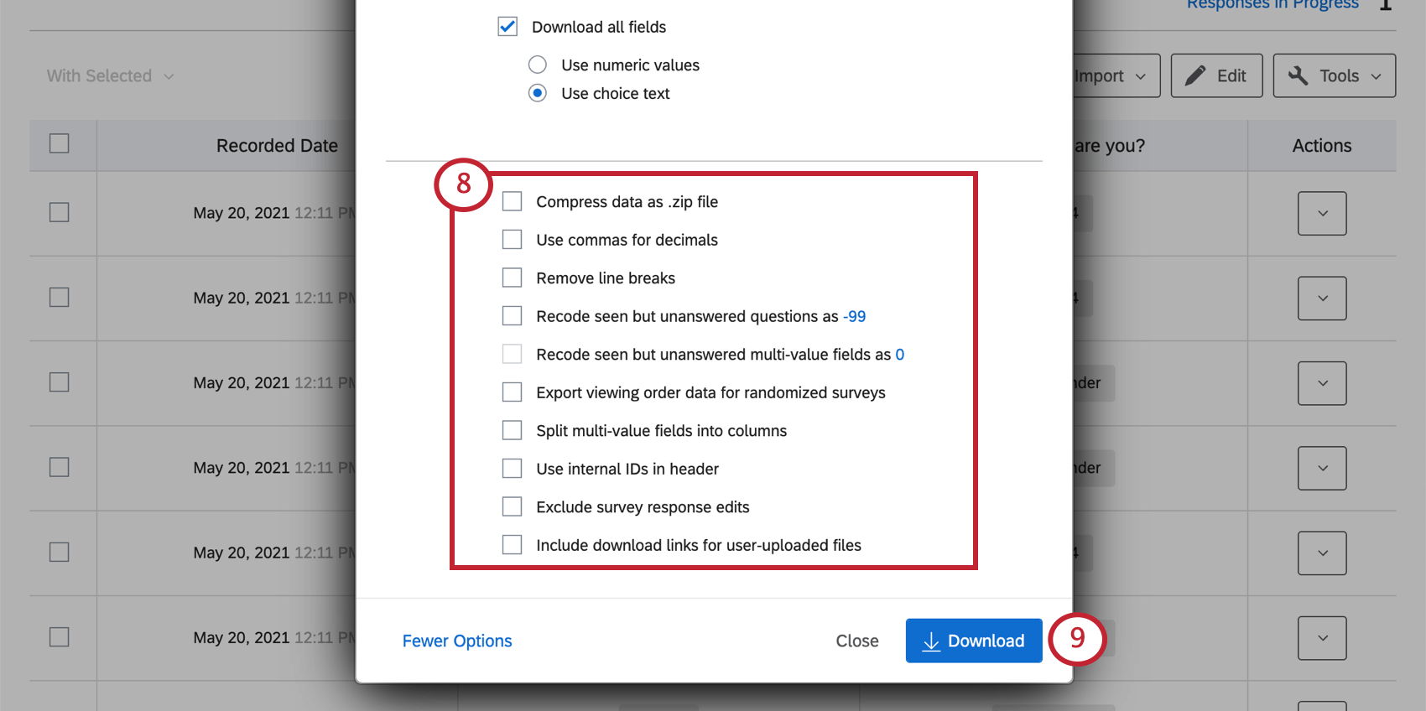Select the header select-all checkbox
The height and width of the screenshot is (711, 1426).
click(59, 143)
